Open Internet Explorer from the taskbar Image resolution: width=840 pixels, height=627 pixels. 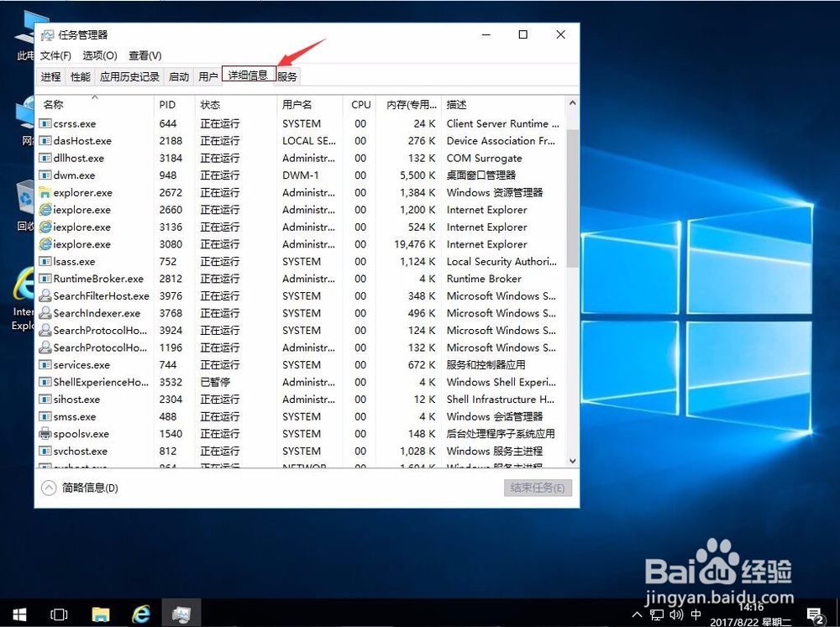click(141, 614)
